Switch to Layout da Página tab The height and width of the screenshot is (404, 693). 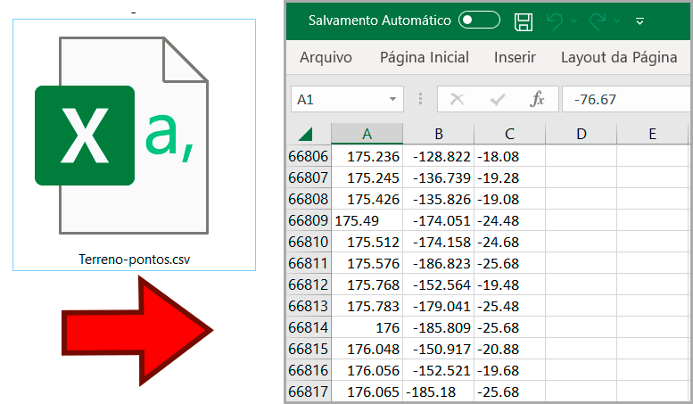[619, 58]
